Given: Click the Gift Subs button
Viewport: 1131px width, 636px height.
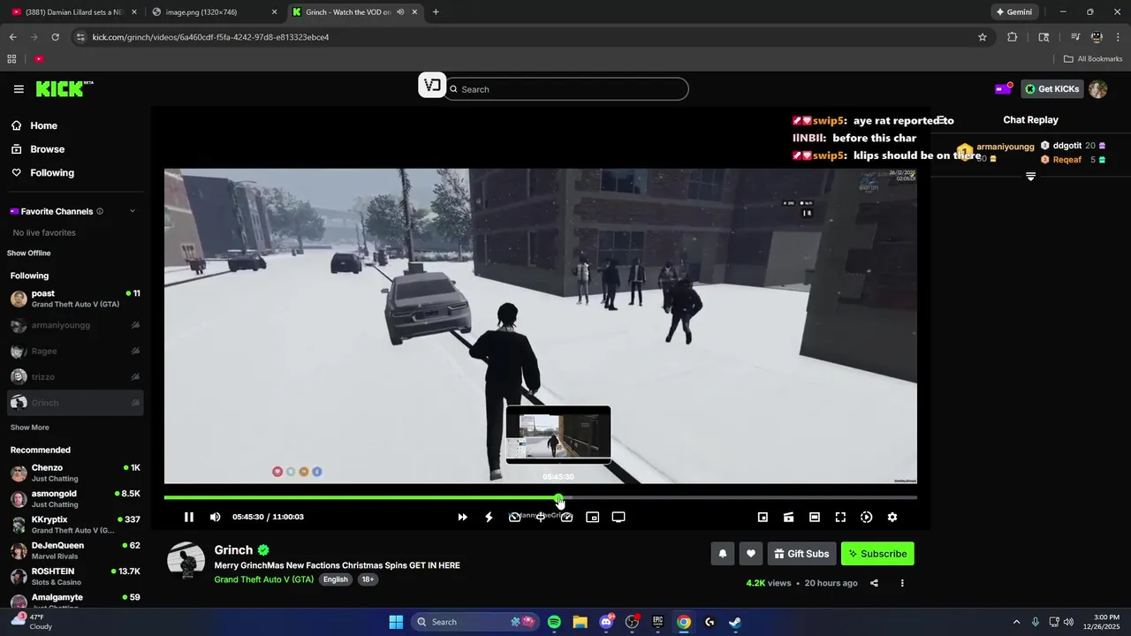Looking at the screenshot, I should pyautogui.click(x=801, y=554).
